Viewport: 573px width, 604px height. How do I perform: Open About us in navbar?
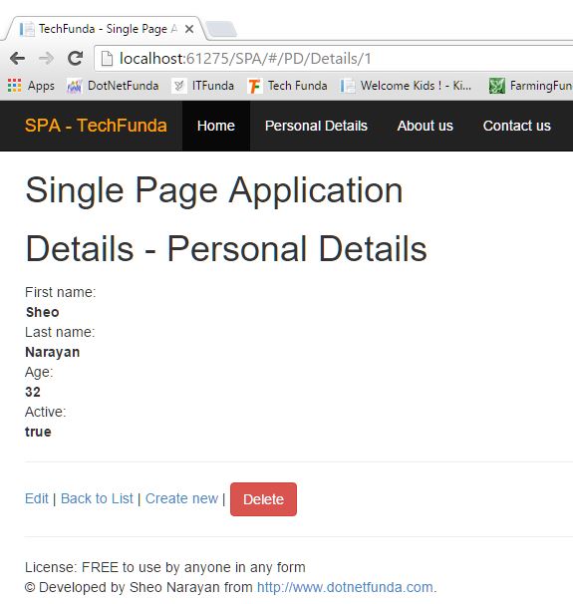[x=426, y=126]
